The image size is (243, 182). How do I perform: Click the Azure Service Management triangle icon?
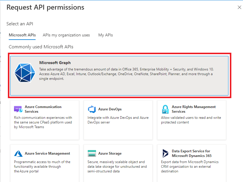18,153
